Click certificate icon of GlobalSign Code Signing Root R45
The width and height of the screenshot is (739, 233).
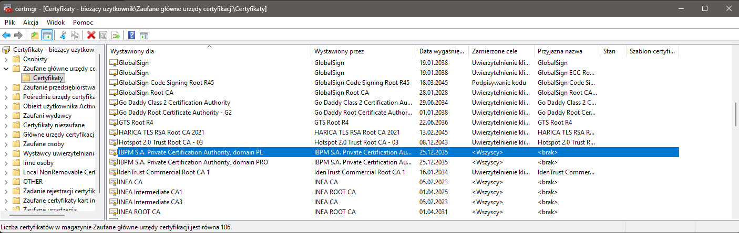113,83
